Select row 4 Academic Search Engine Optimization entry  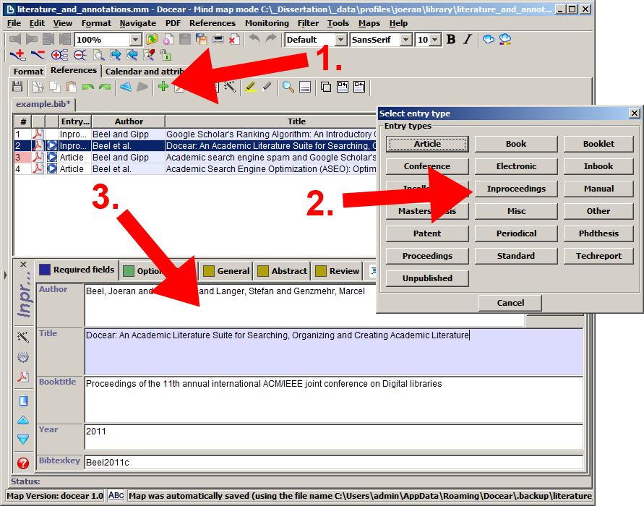coord(195,169)
